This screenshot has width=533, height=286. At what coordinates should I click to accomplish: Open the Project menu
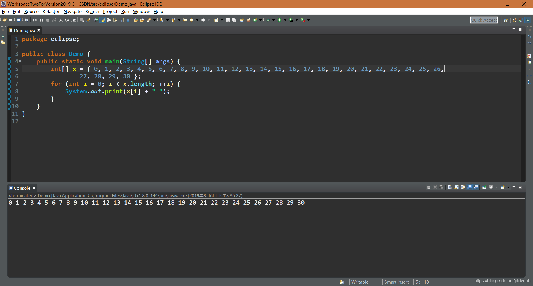point(110,11)
